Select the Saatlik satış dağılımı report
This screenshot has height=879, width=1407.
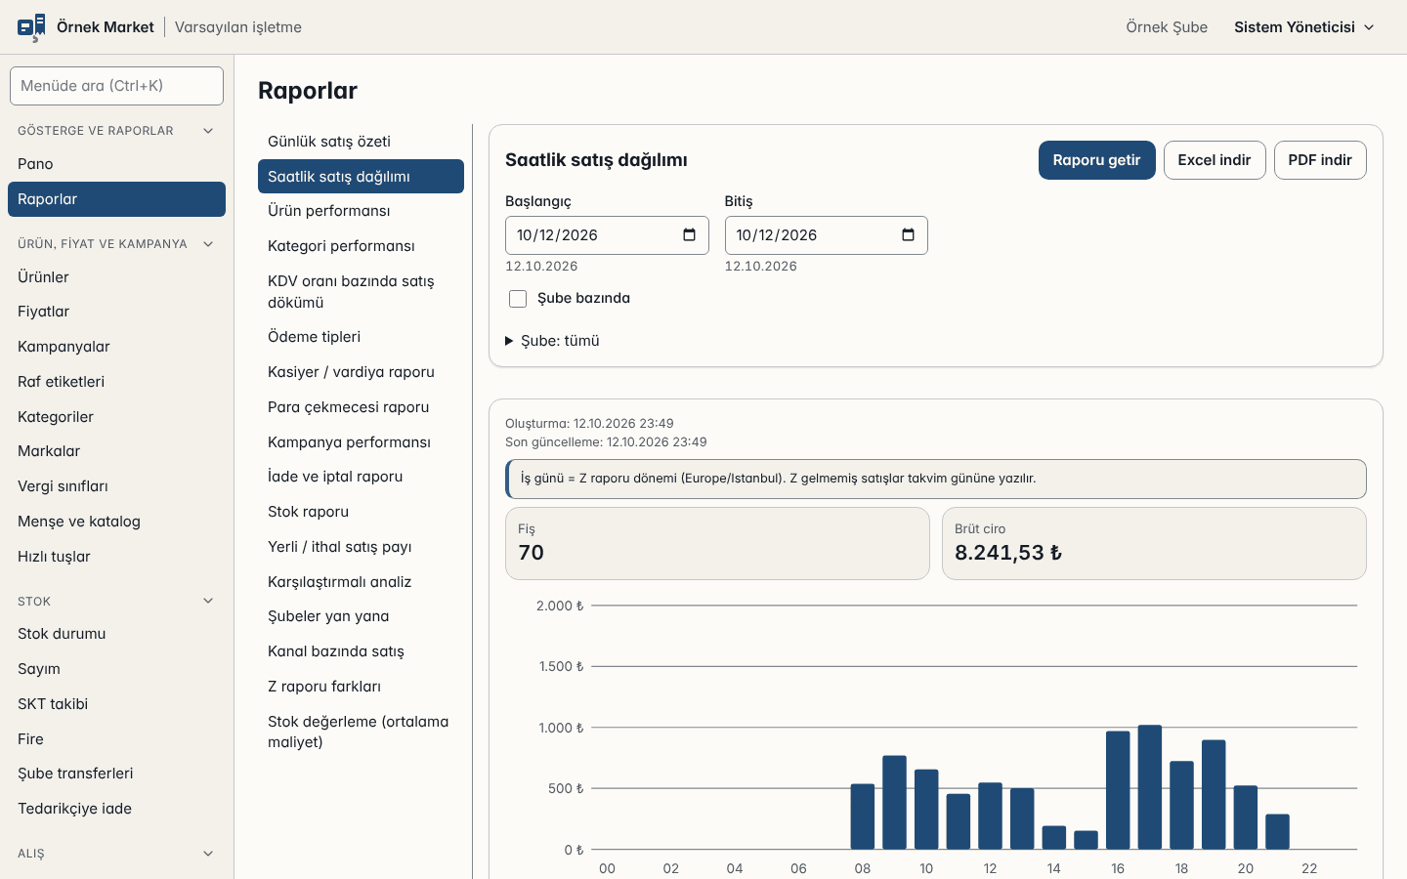[x=361, y=177]
